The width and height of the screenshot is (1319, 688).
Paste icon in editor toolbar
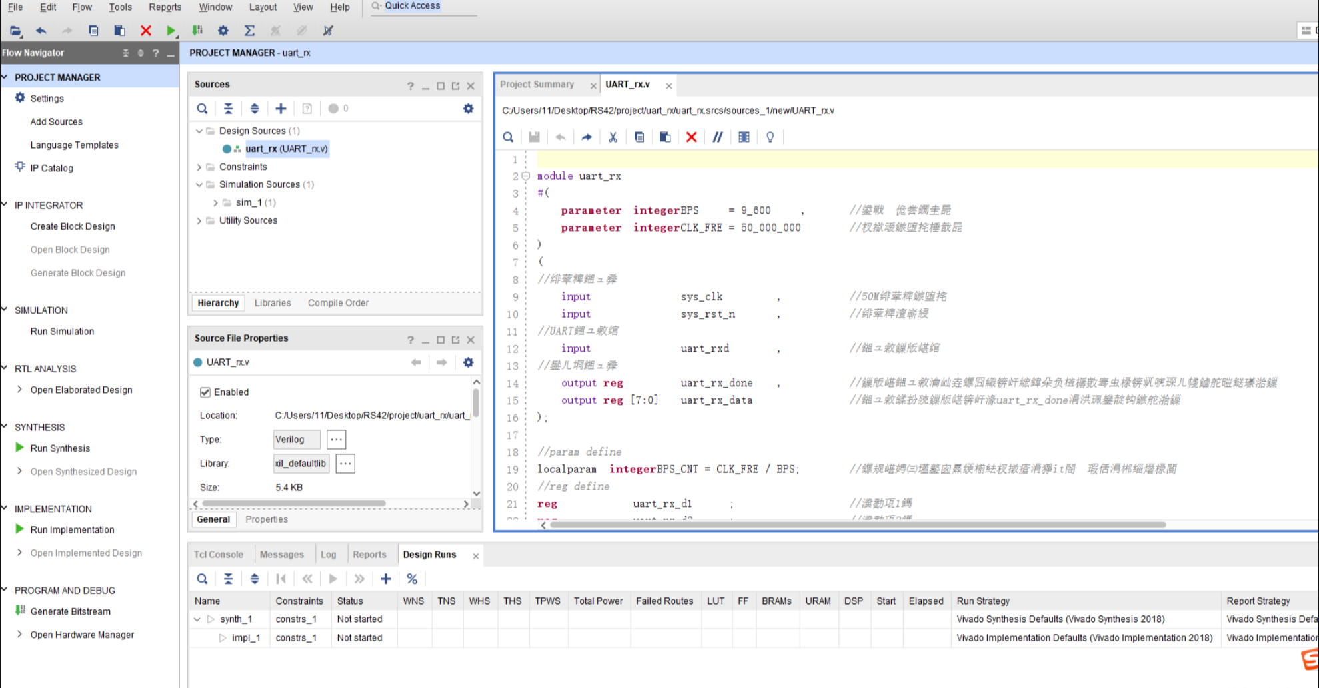click(x=665, y=137)
